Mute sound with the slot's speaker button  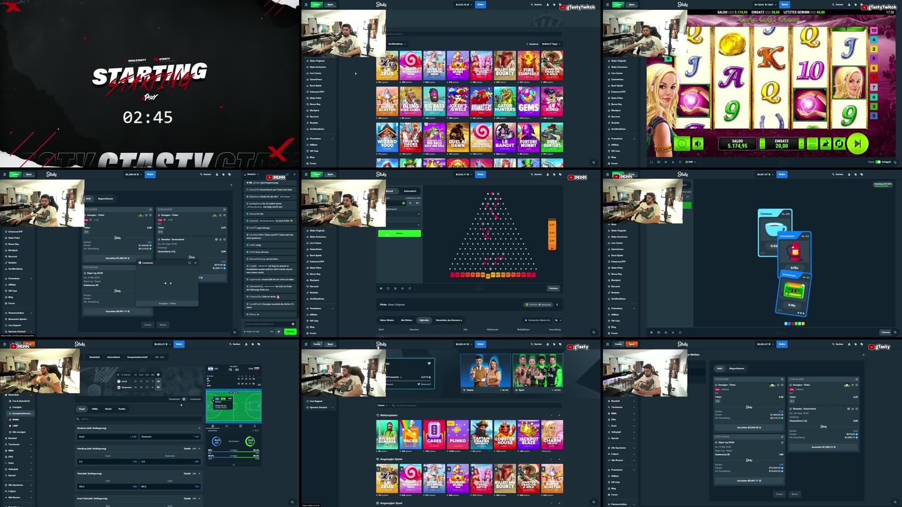point(698,143)
